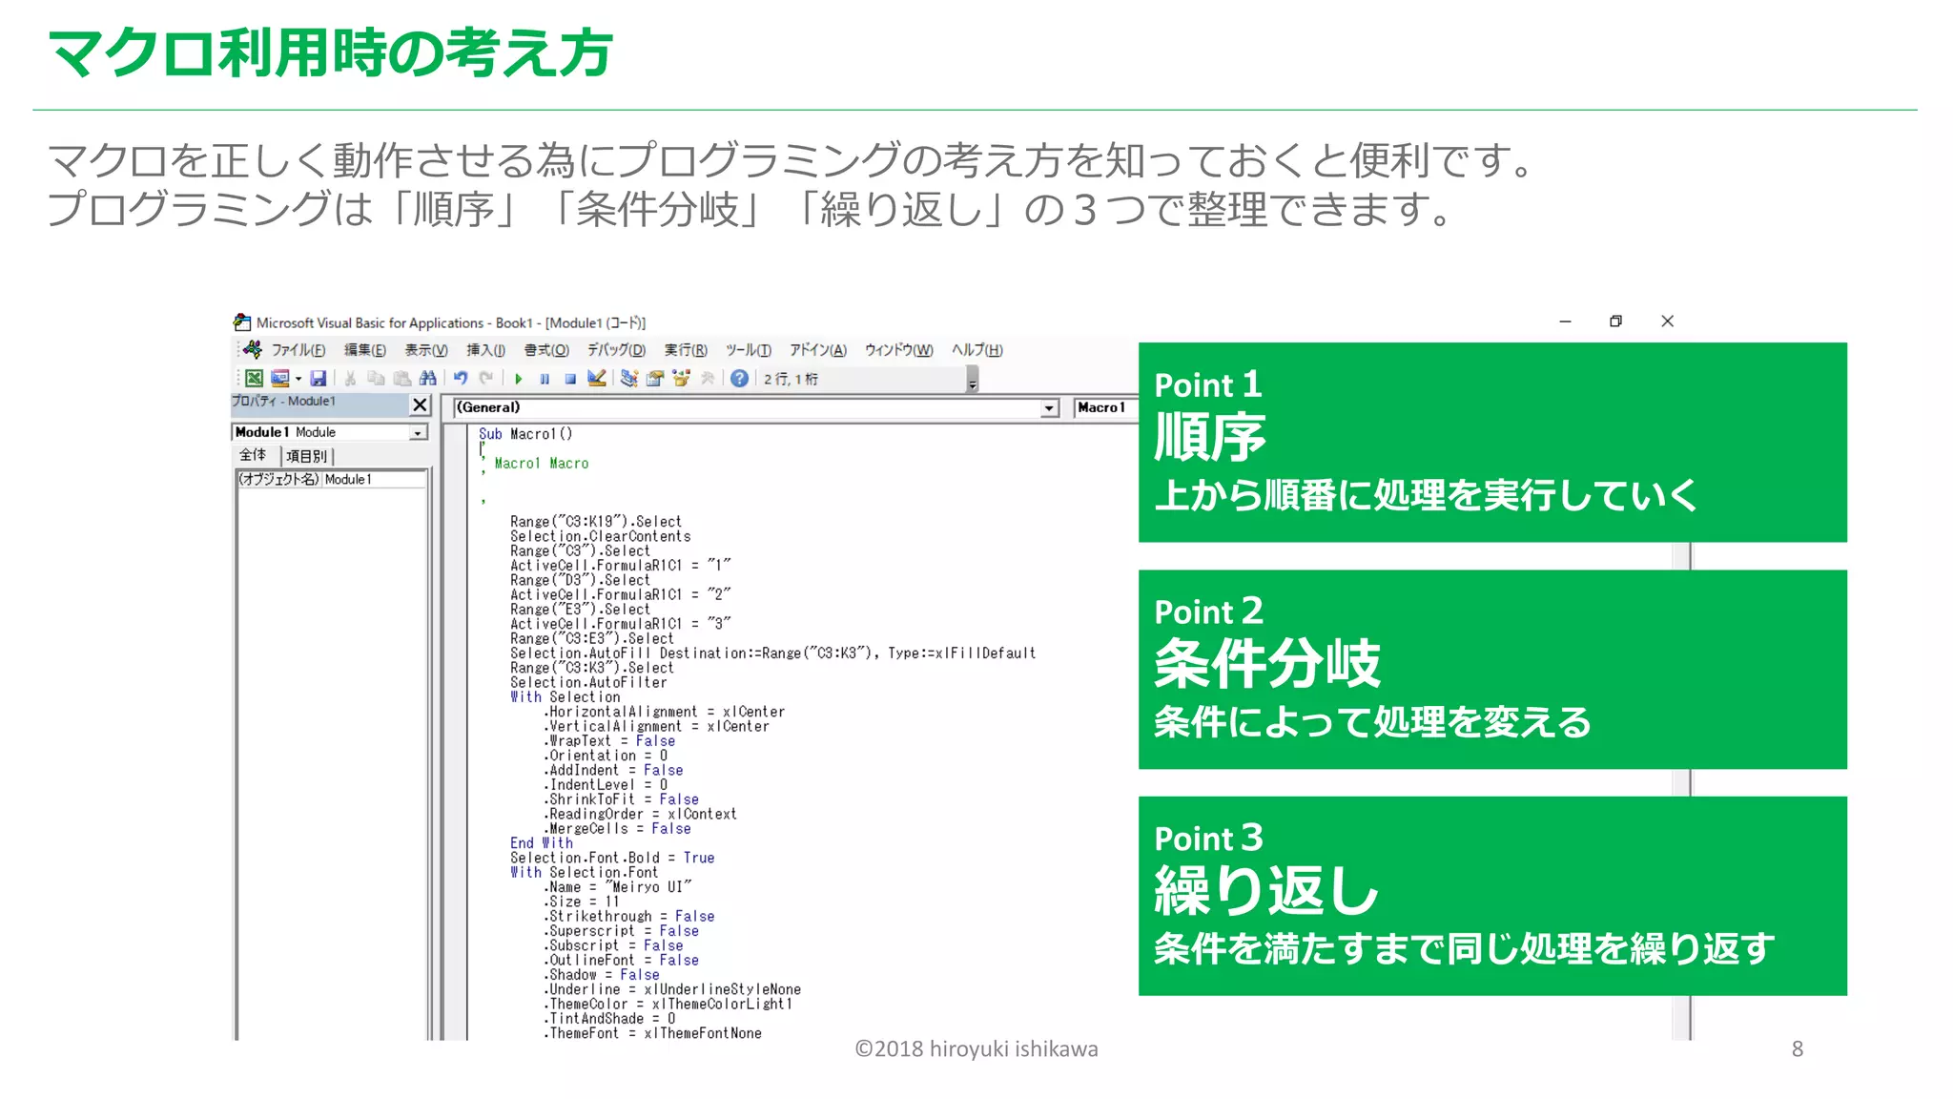Click the Point 1 順序 green box
The image size is (1953, 1099).
pos(1492,443)
